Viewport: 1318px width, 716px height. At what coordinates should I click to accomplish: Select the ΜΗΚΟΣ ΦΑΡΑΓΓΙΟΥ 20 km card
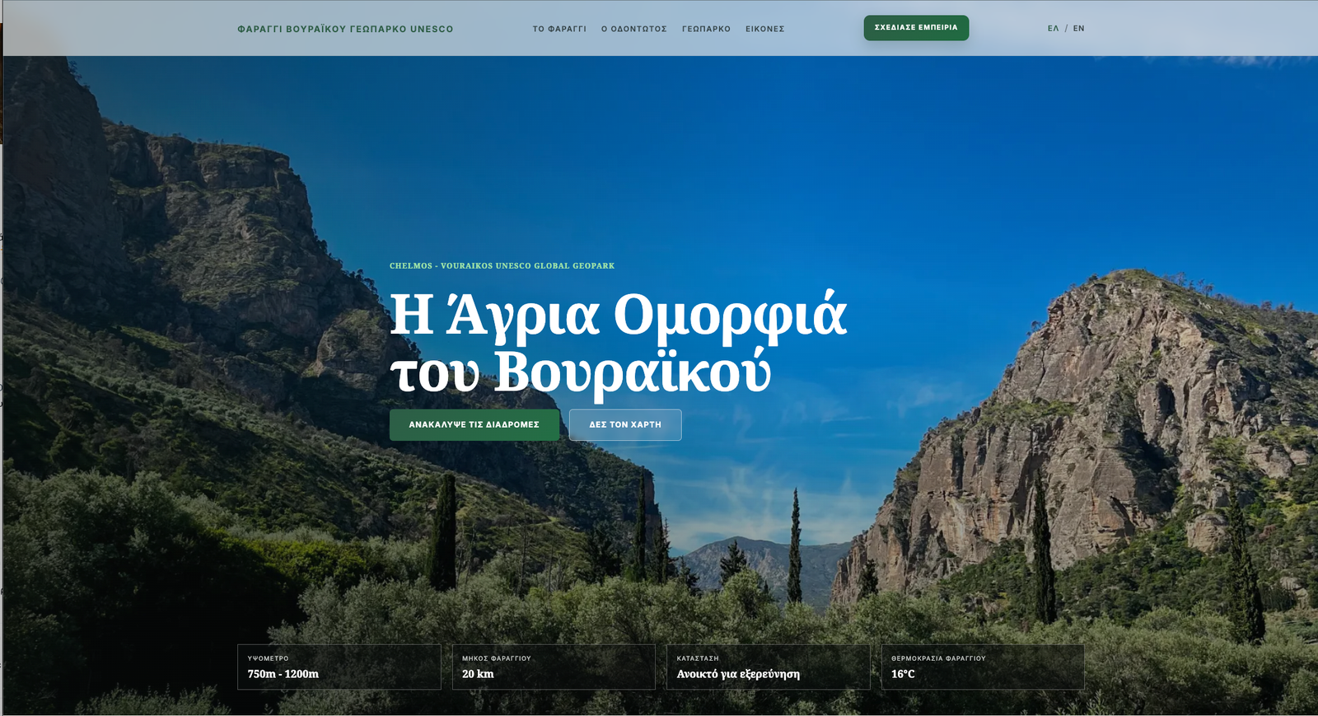(x=554, y=667)
